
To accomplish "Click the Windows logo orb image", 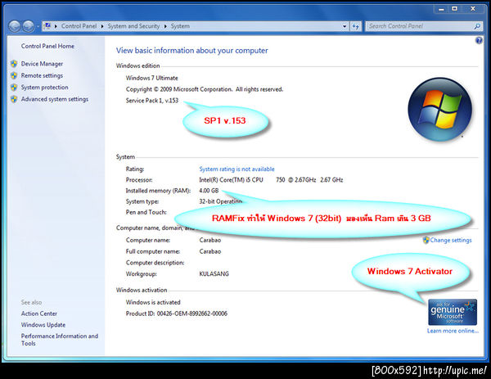I will pyautogui.click(x=440, y=110).
